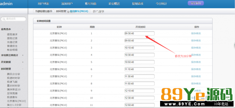Click the 时间管理 section header

pyautogui.click(x=6, y=69)
